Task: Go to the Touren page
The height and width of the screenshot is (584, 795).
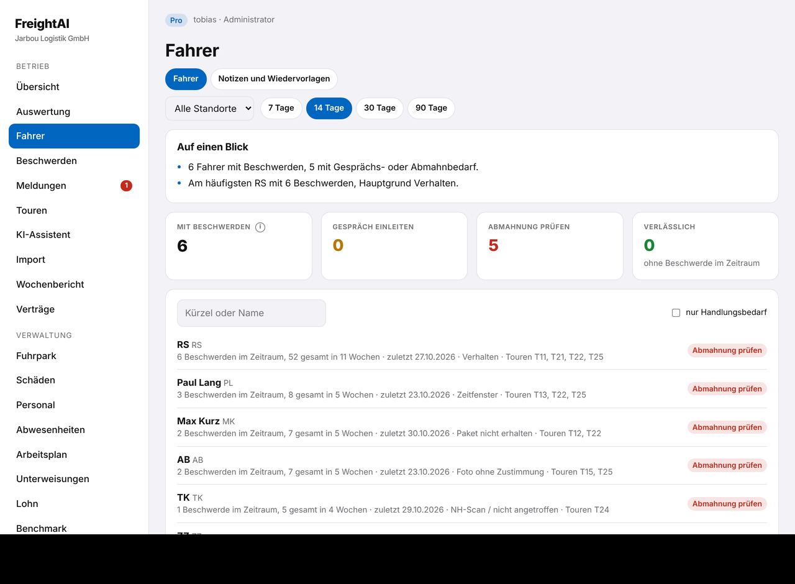Action: click(74, 211)
